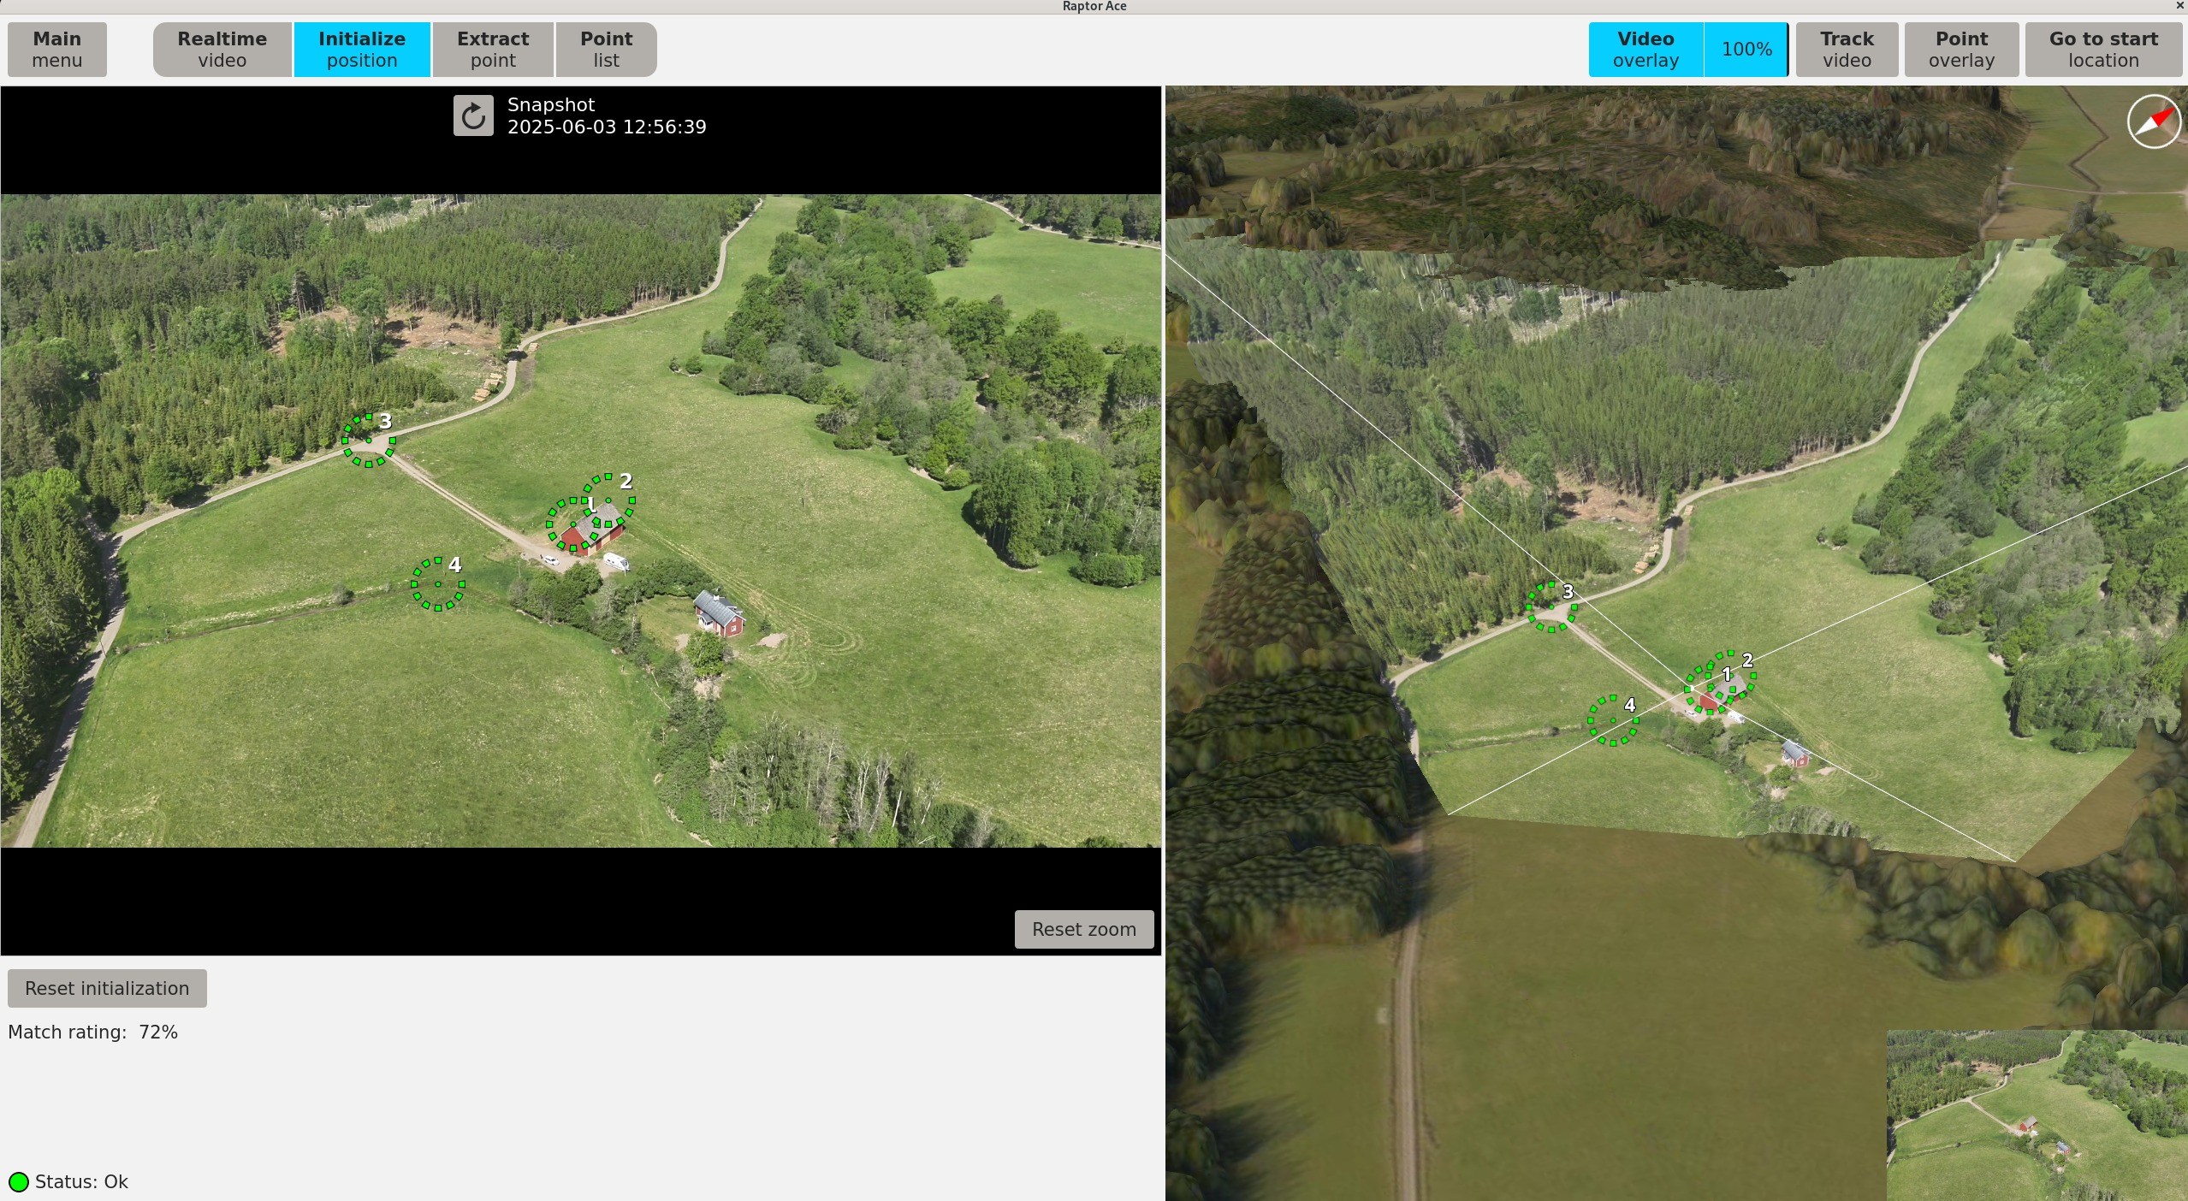This screenshot has width=2188, height=1201.
Task: Select point marker 3 on the 3D terrain view
Action: click(x=1551, y=609)
